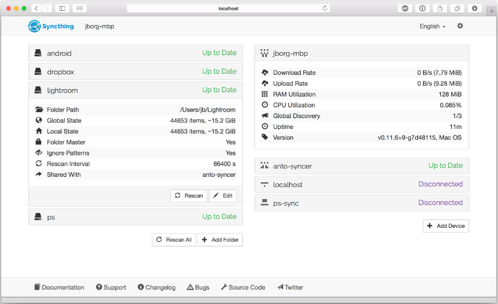Click the Download Rate cloud icon

pos(265,73)
